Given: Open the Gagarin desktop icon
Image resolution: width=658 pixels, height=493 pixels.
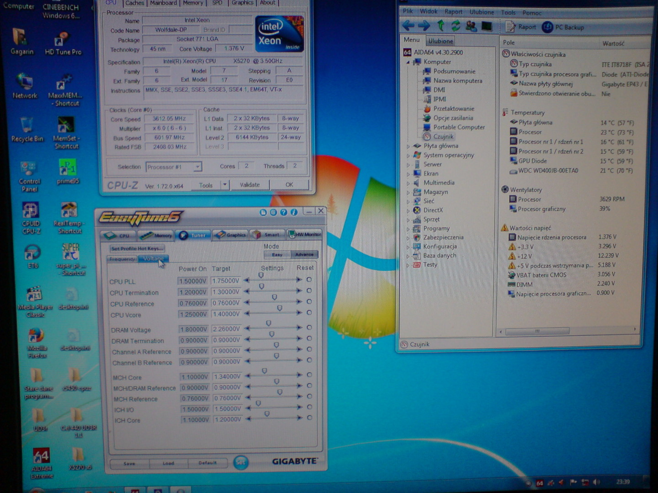Looking at the screenshot, I should coord(21,42).
